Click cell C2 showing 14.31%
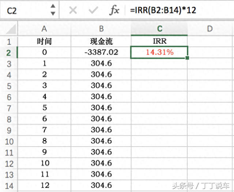The image size is (234, 192). click(x=159, y=52)
